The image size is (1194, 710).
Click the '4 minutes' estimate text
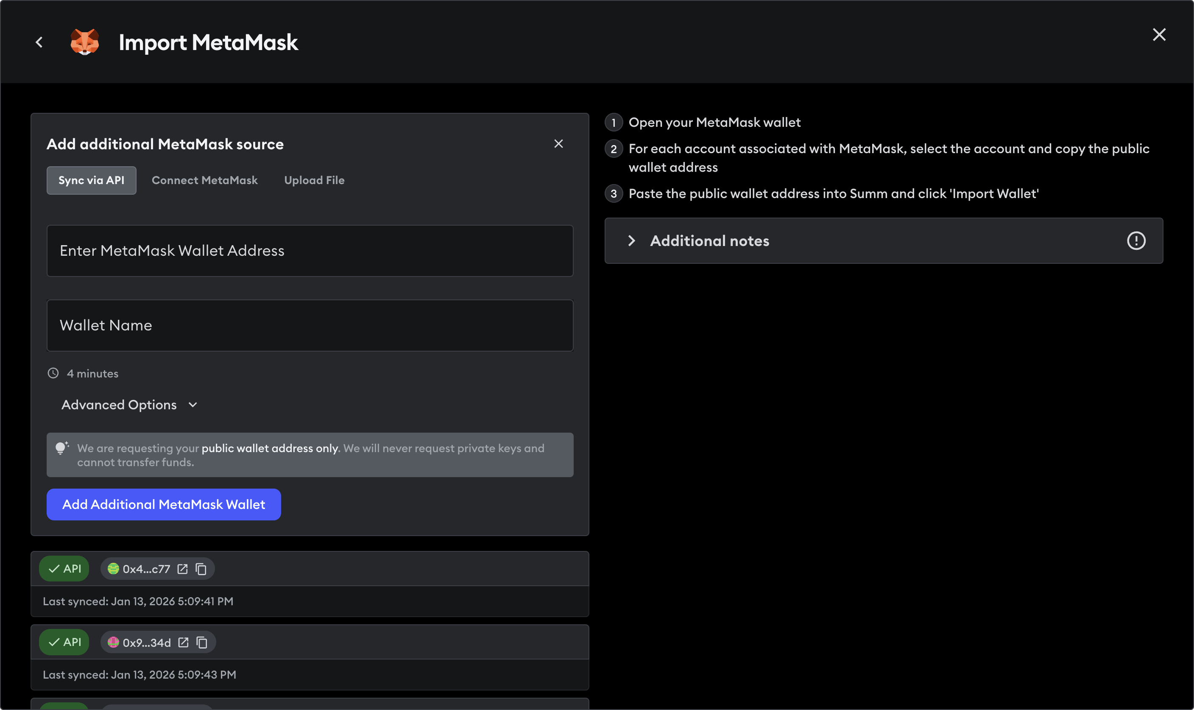[93, 374]
